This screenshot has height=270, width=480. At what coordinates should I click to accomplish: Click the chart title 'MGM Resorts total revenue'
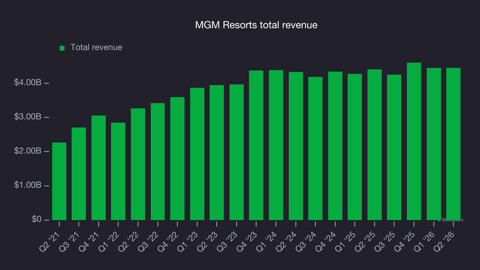point(256,25)
